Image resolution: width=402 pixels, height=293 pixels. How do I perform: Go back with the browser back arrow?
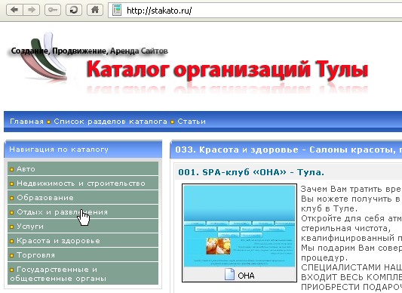click(14, 11)
